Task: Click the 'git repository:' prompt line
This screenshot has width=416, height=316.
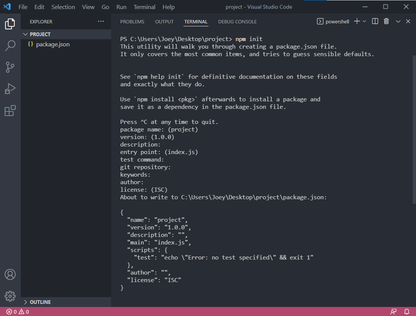Action: tap(145, 167)
